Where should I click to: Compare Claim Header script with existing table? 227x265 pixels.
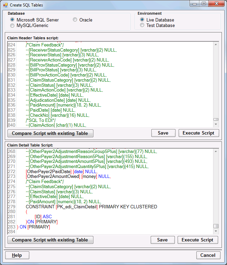click(50, 133)
